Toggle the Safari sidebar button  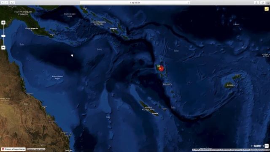(12, 3)
